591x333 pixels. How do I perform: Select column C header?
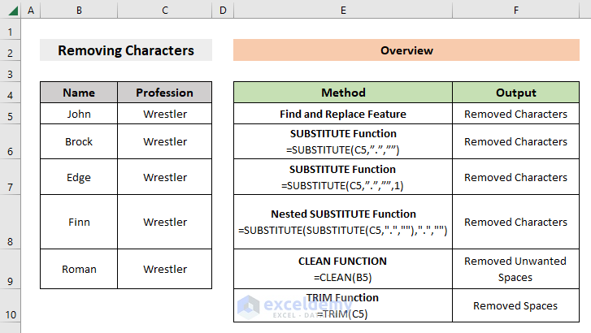point(165,10)
